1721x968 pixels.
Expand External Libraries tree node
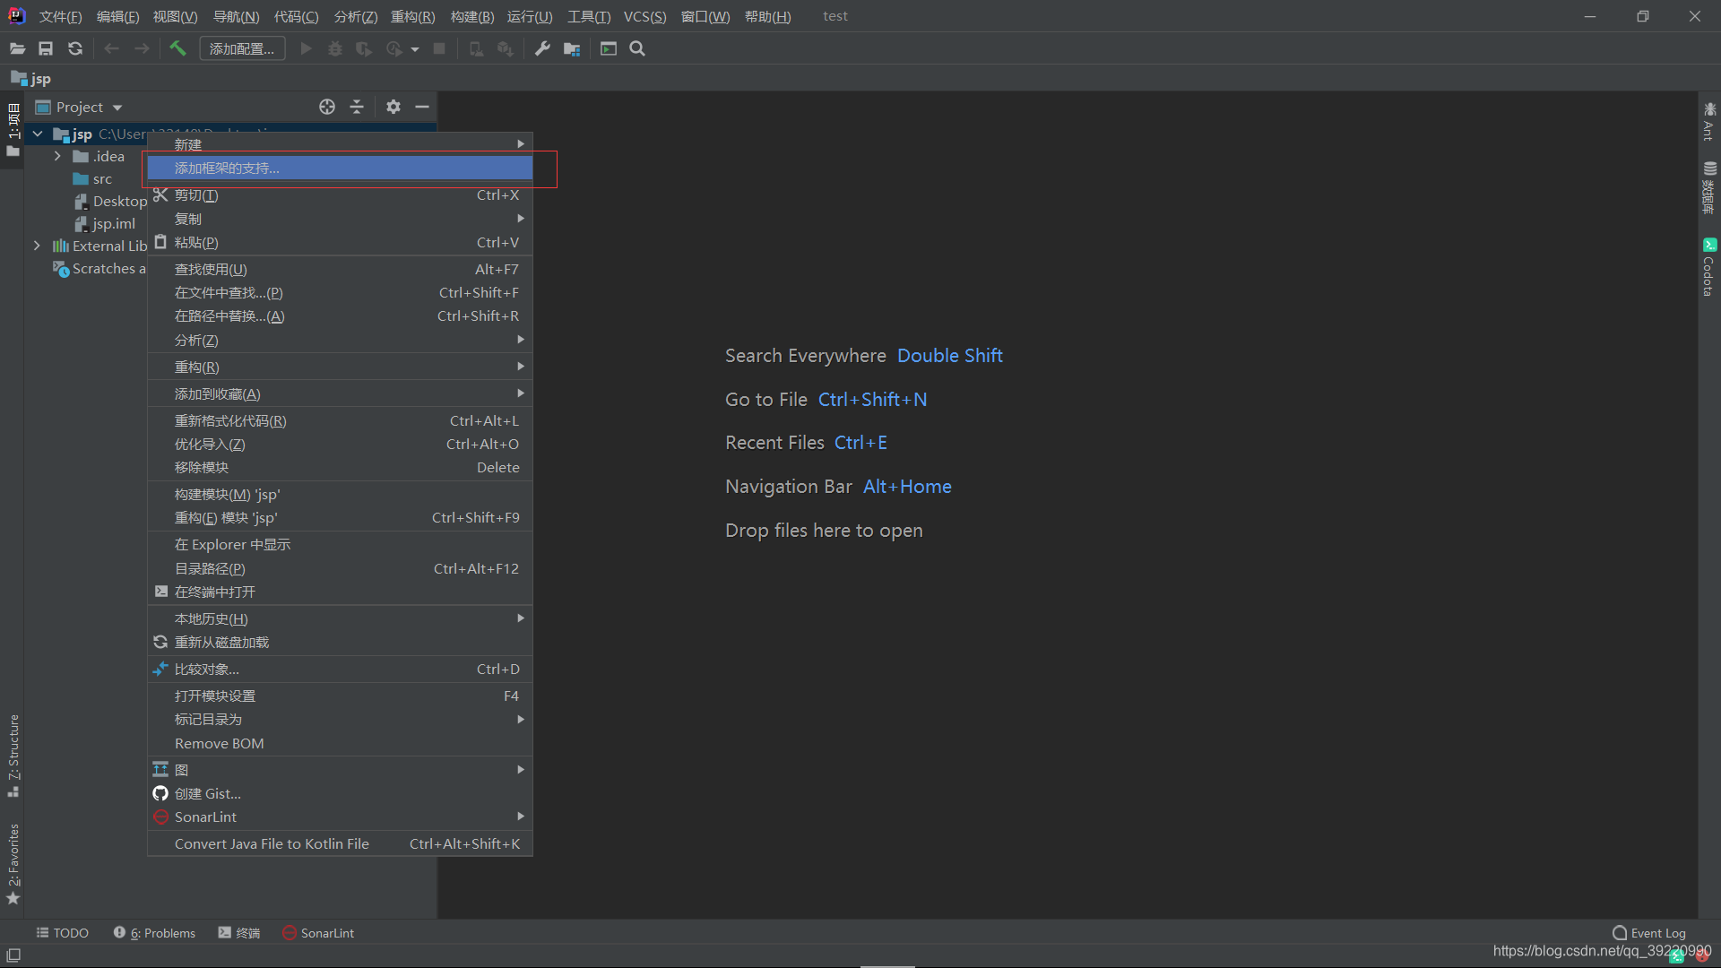(37, 246)
